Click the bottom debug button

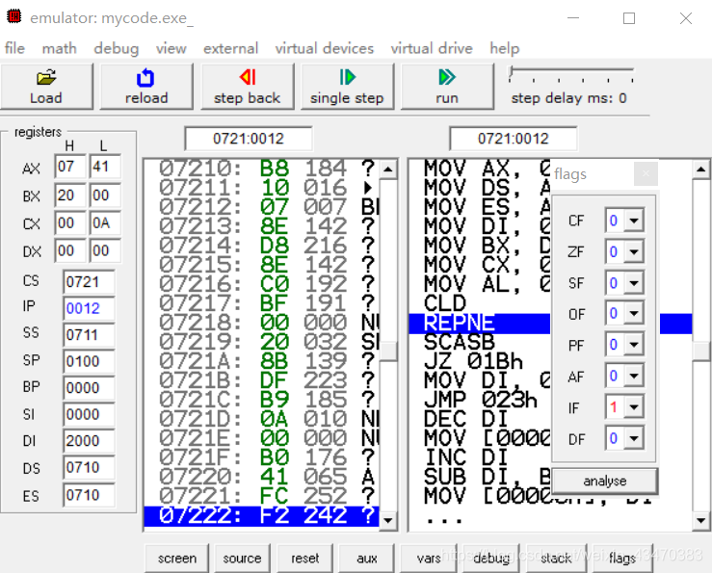tap(491, 558)
